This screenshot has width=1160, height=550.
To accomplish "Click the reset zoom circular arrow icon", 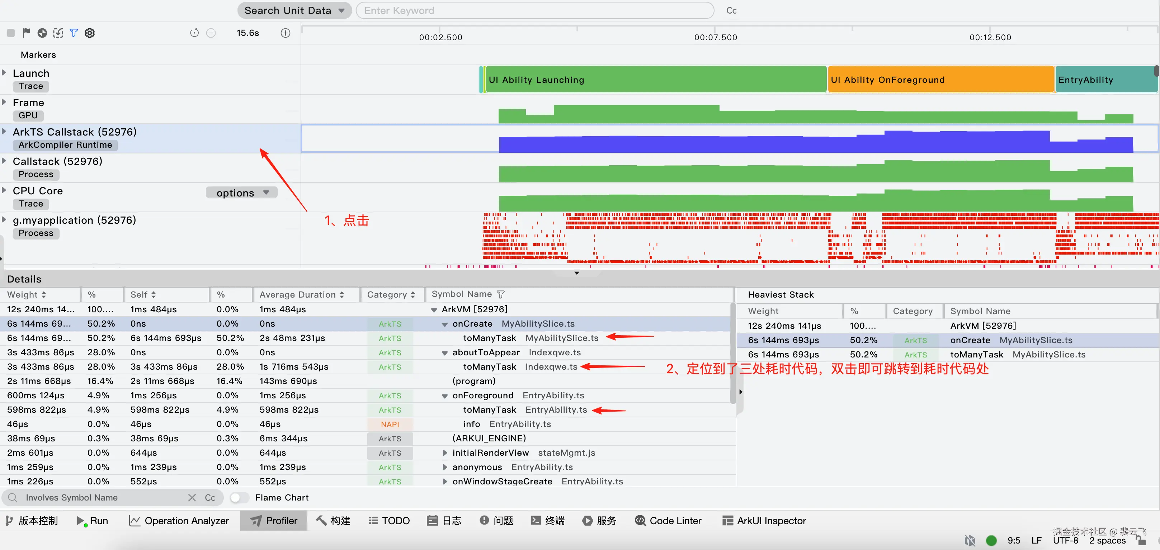I will tap(194, 33).
